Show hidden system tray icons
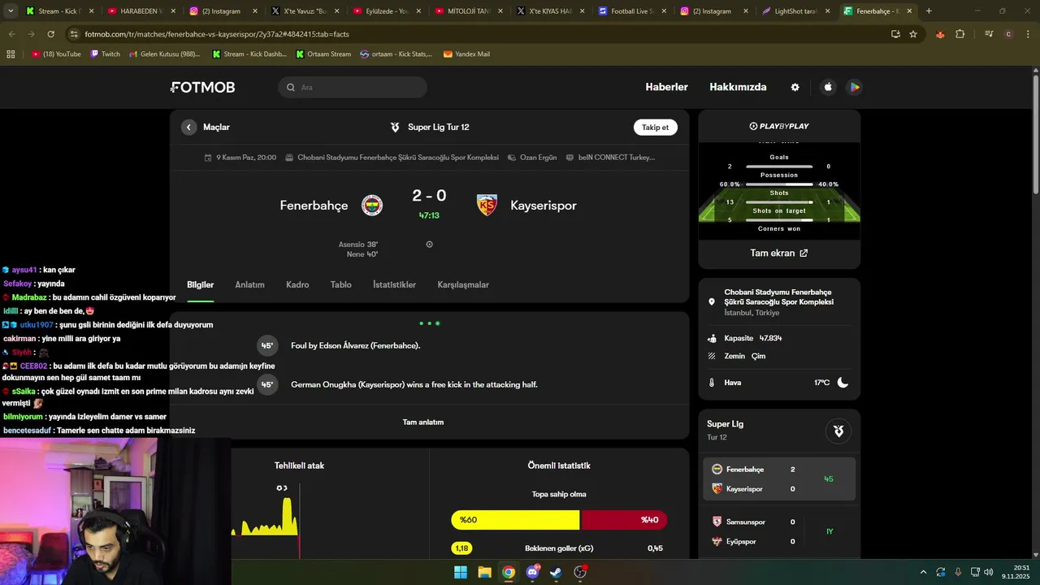The width and height of the screenshot is (1040, 585). [923, 572]
